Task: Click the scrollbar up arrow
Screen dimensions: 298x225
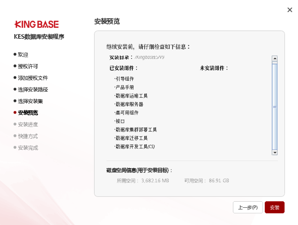Action: pyautogui.click(x=275, y=59)
